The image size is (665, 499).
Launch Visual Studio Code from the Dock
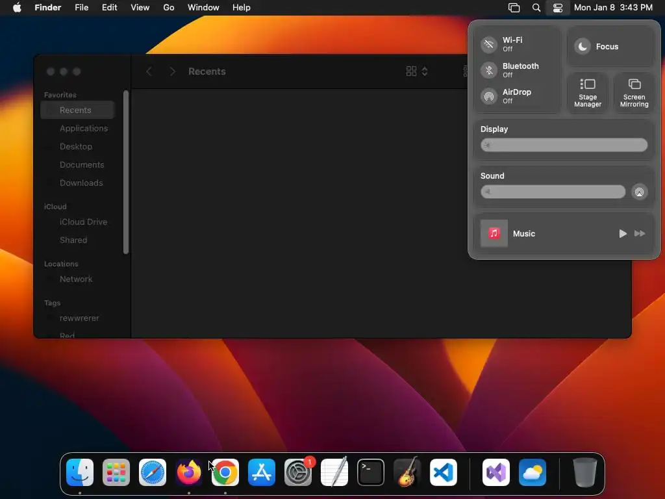(444, 472)
